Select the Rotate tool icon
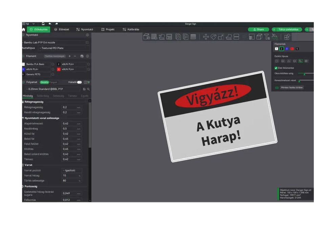Viewport: 335px width, 237px height. click(214, 37)
